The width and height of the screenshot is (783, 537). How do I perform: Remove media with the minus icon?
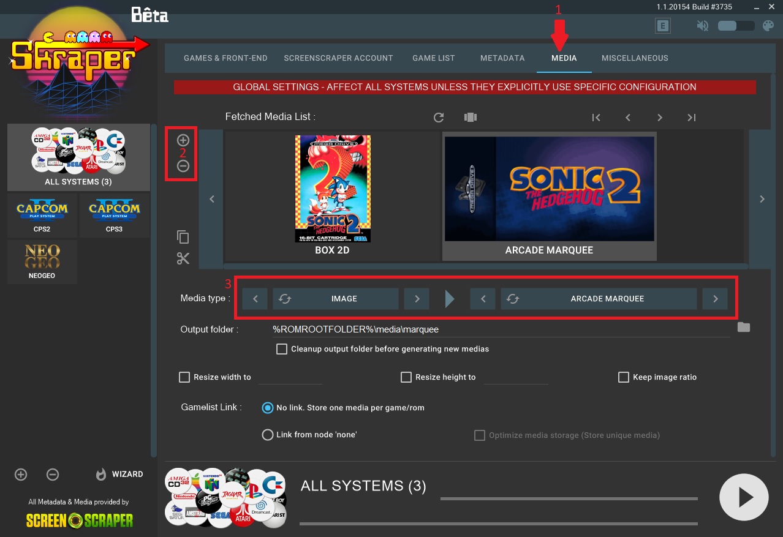183,166
